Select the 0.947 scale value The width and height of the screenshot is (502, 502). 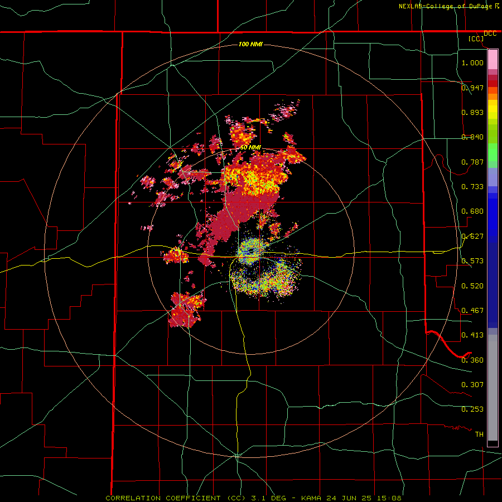point(472,88)
